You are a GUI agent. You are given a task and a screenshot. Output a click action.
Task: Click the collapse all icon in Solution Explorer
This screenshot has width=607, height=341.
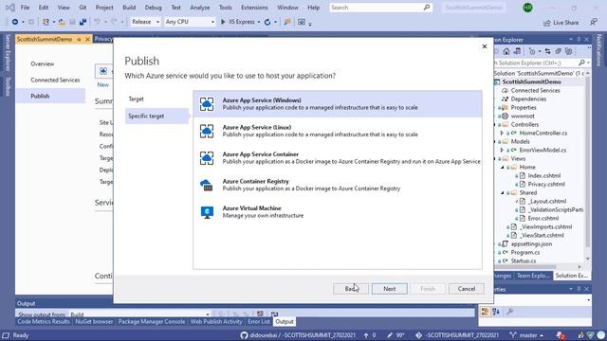click(x=559, y=51)
